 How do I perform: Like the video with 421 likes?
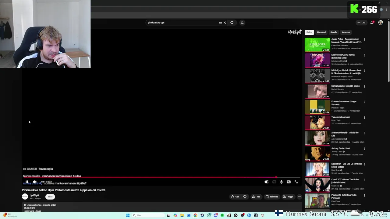[235, 197]
